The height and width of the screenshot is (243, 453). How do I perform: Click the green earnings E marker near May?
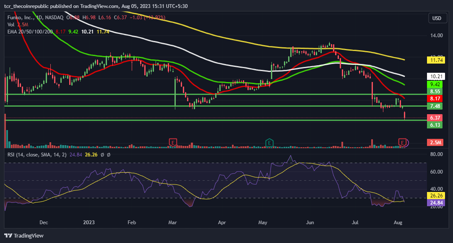click(x=269, y=142)
